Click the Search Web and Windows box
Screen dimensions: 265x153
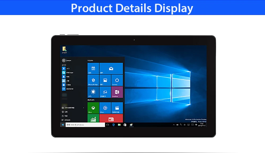85,125
